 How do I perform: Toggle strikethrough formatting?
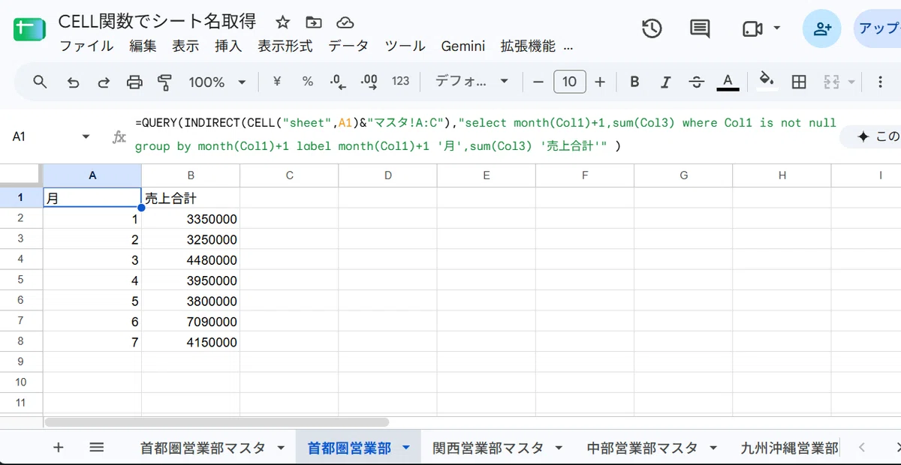696,82
